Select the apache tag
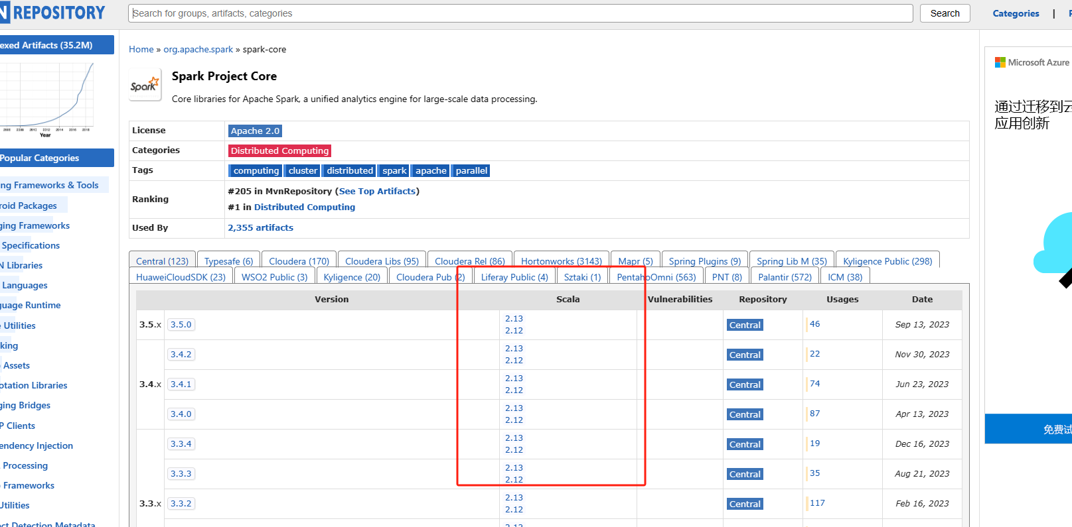This screenshot has width=1072, height=527. point(431,171)
